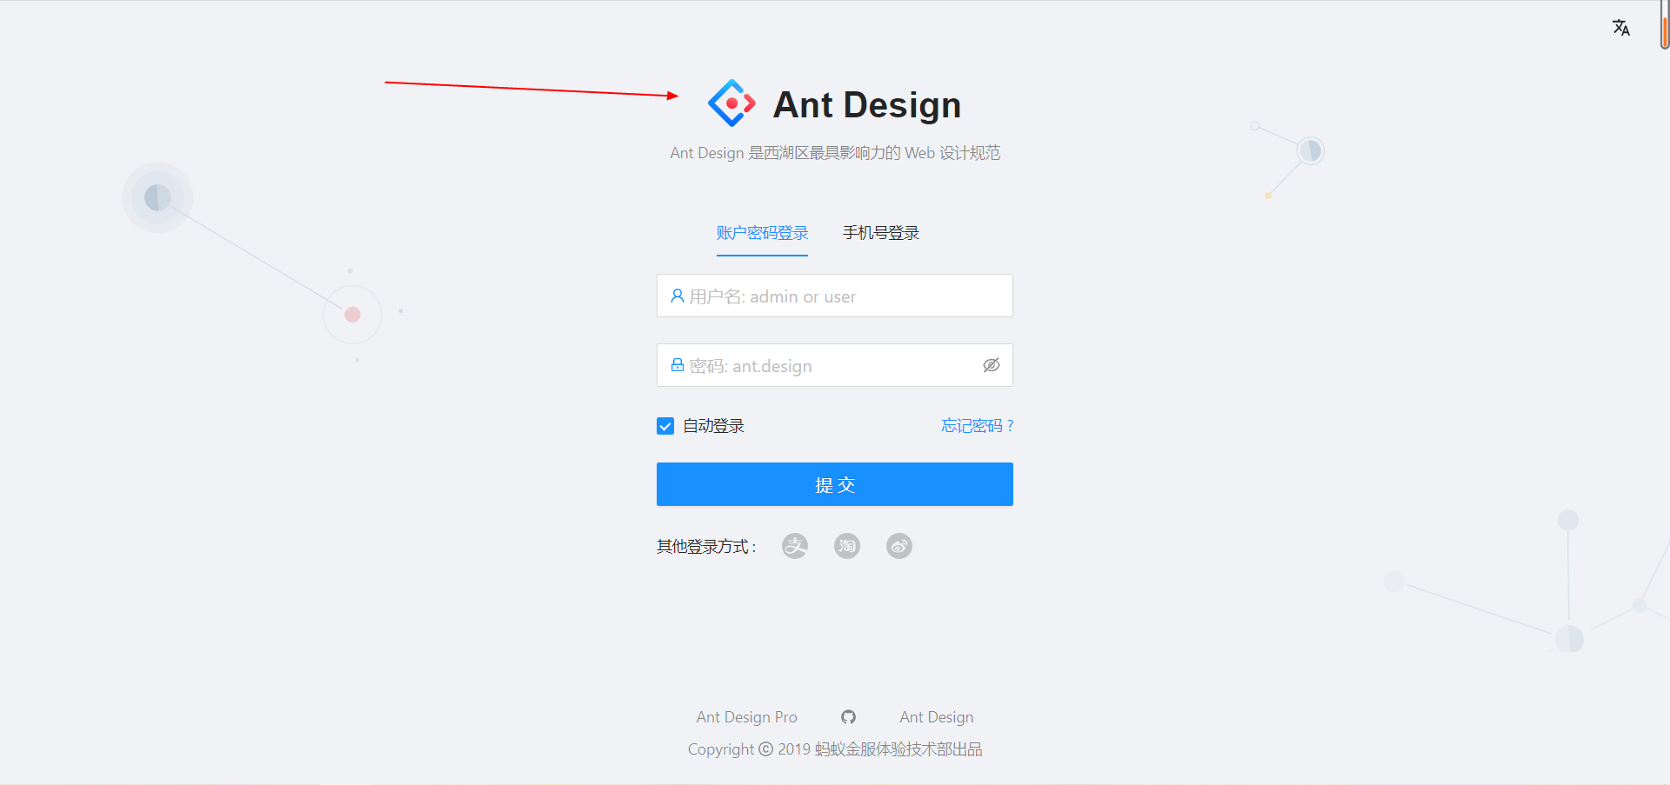Screen dimensions: 1670x785
Task: Click the GitHub icon in the footer
Action: click(x=848, y=717)
